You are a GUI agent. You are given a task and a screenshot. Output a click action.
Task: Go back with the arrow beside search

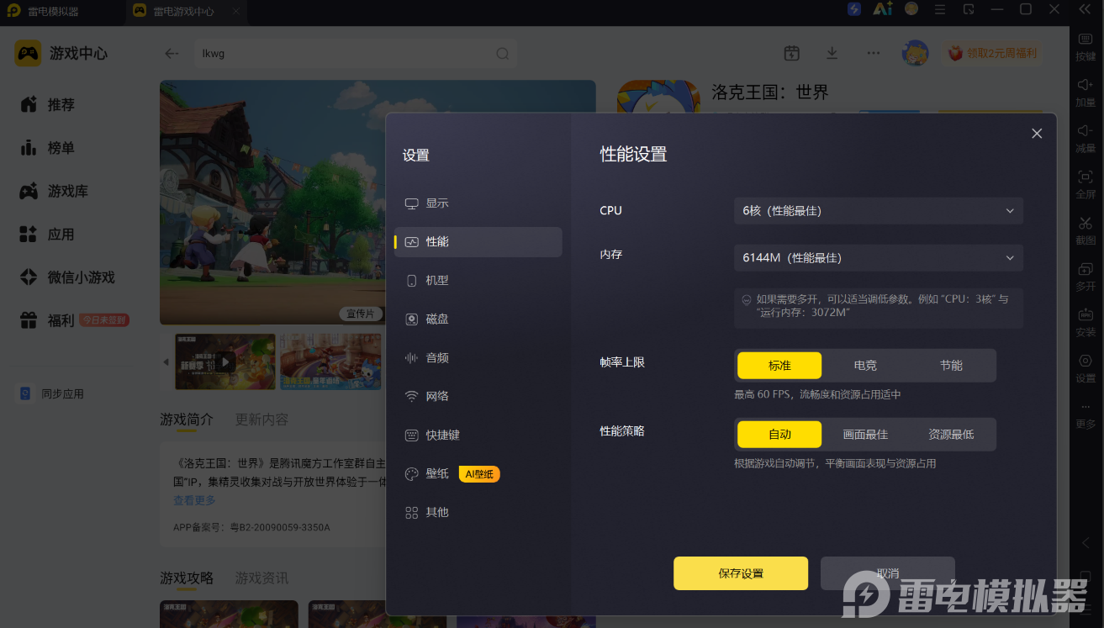point(172,53)
